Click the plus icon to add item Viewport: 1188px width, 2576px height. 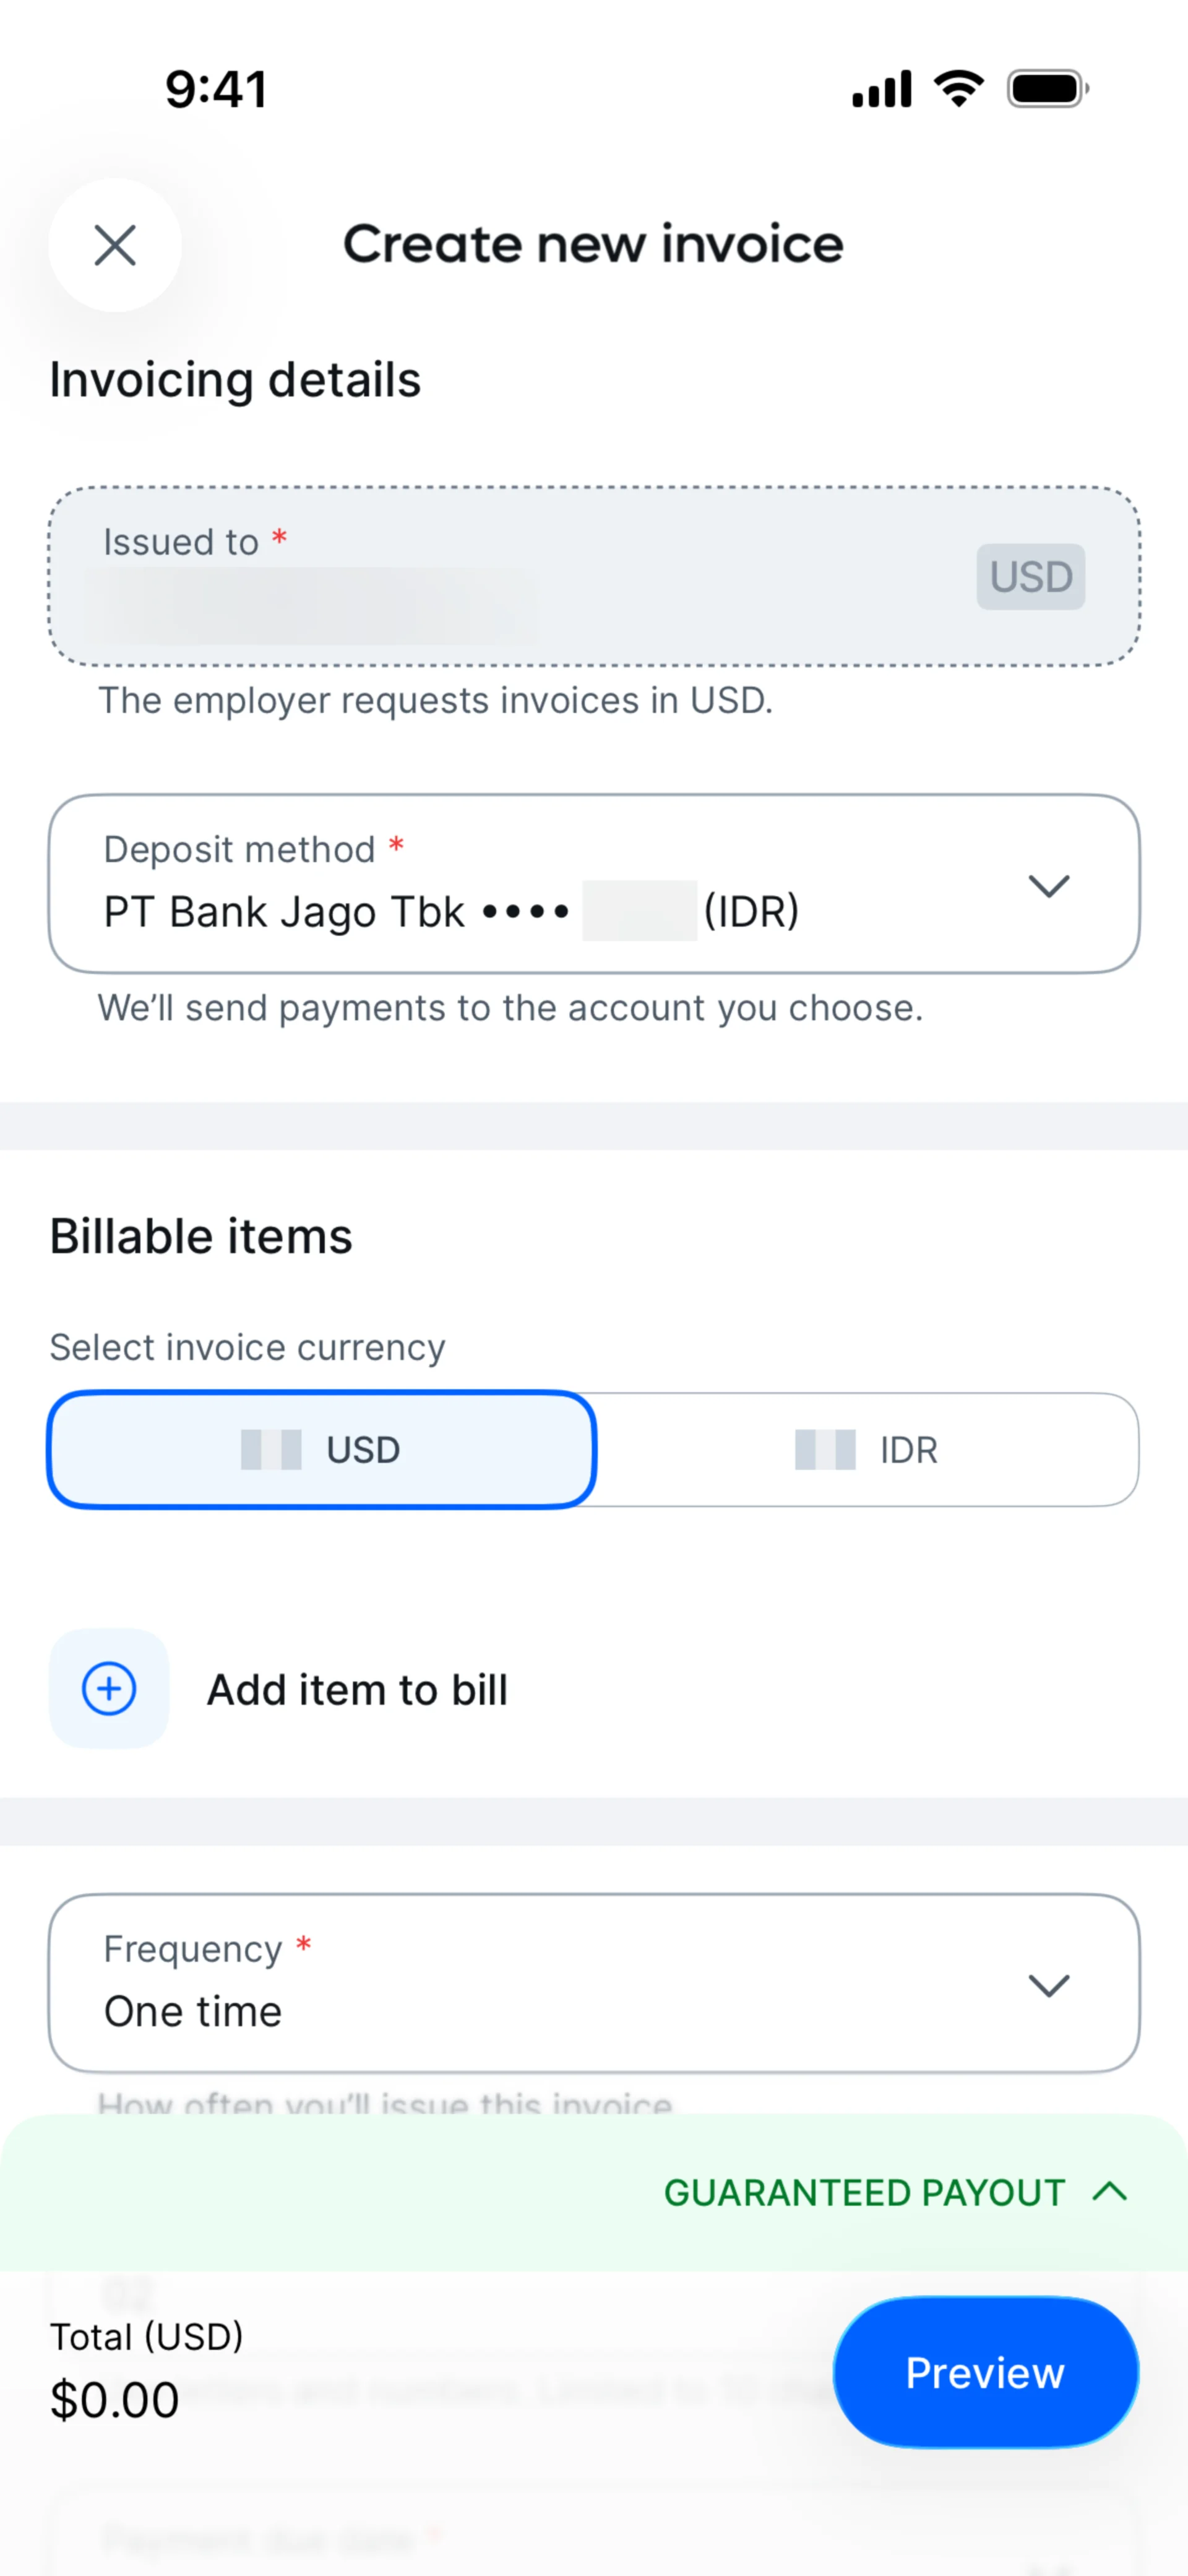coord(109,1689)
